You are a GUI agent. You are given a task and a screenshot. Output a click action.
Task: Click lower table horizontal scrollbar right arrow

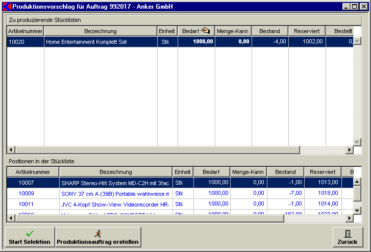point(350,218)
